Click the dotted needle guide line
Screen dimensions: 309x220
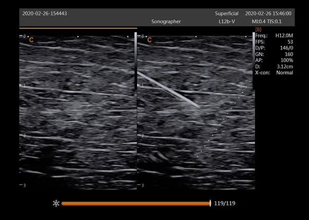224,119
